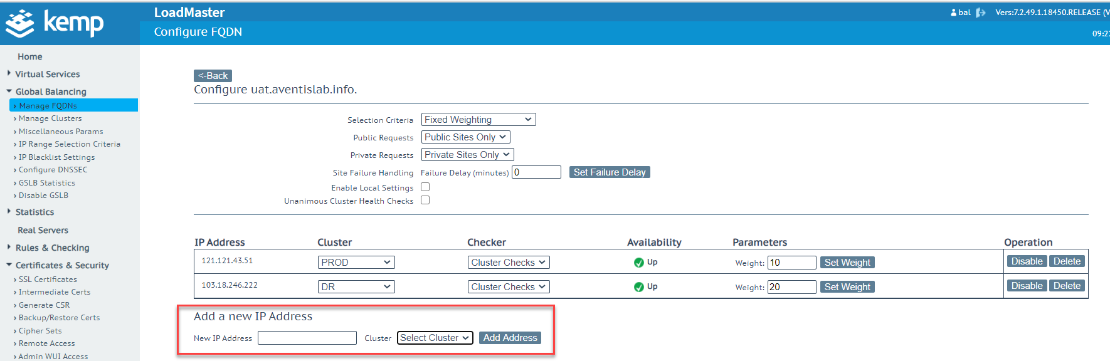
Task: Open the Selection Criteria dropdown
Action: (x=478, y=120)
